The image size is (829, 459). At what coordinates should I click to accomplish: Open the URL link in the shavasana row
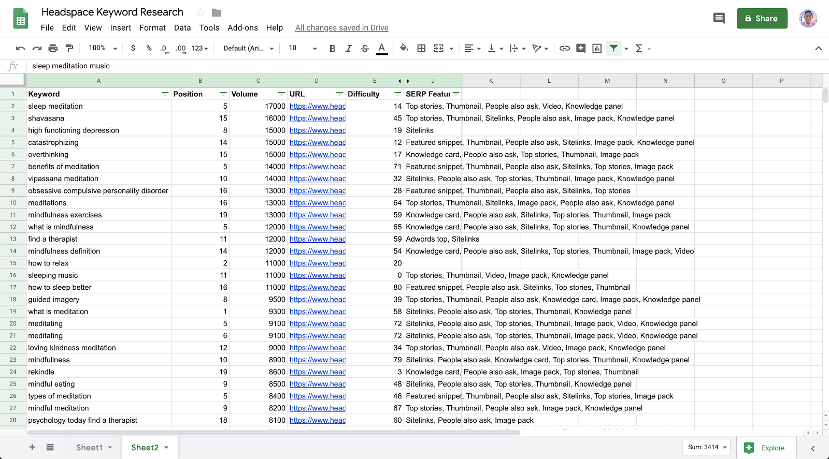pos(318,118)
